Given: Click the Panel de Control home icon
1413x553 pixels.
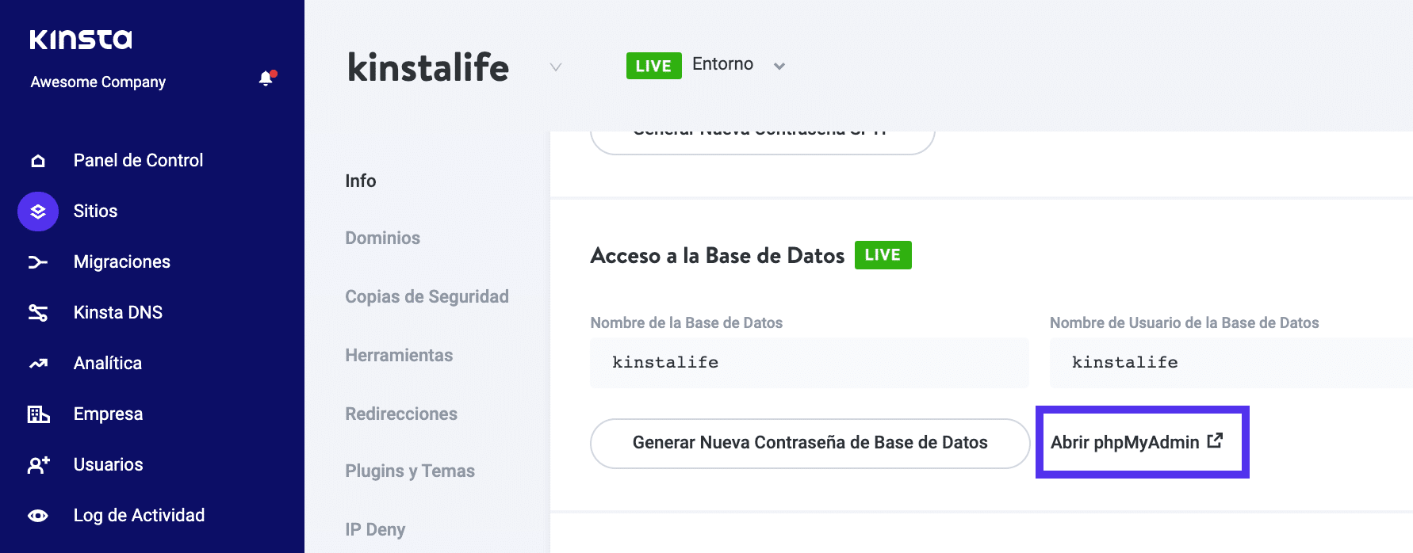Looking at the screenshot, I should coord(38,161).
